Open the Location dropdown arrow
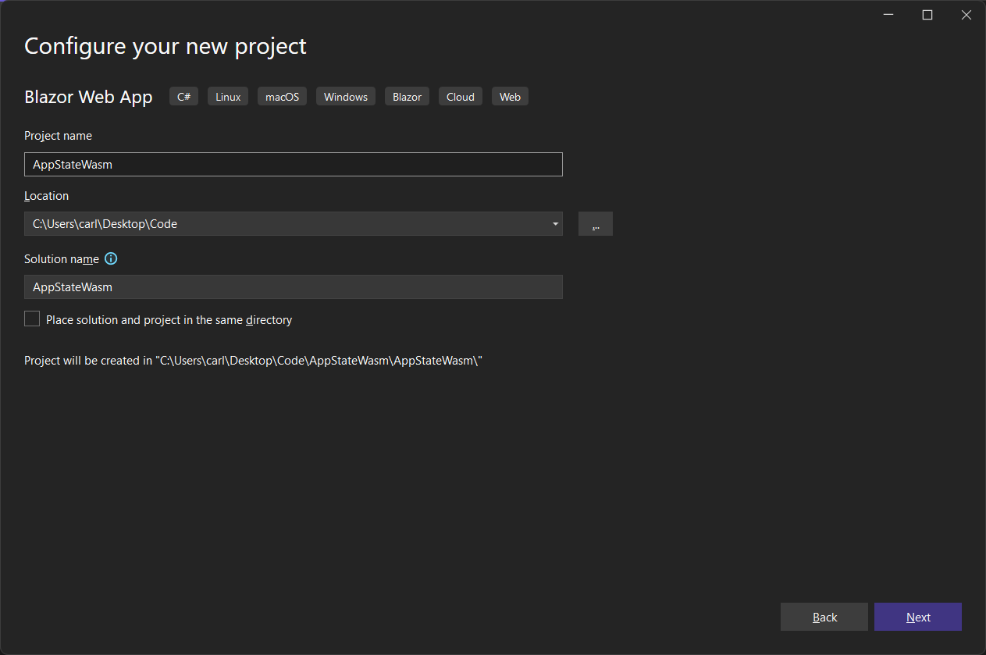The width and height of the screenshot is (986, 655). (555, 224)
